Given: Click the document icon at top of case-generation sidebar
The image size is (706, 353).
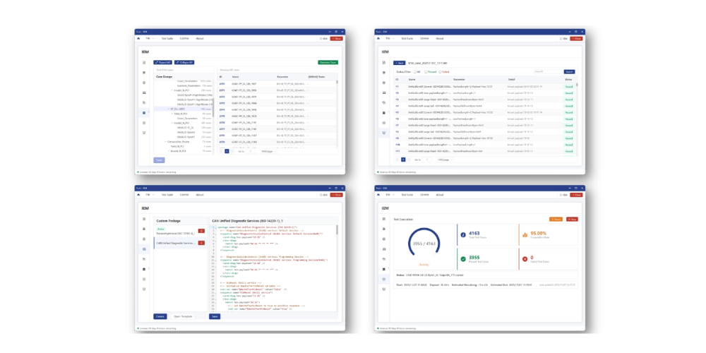Looking at the screenshot, I should [x=145, y=63].
